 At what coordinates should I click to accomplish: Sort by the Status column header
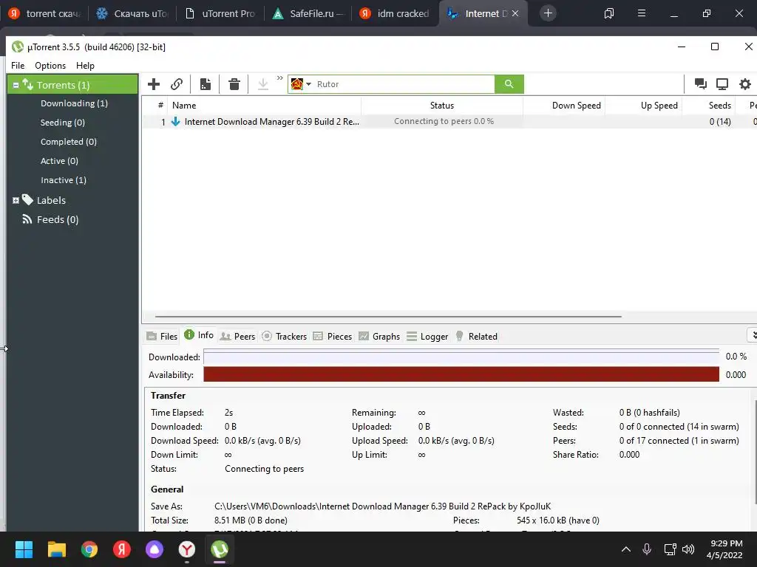point(442,105)
